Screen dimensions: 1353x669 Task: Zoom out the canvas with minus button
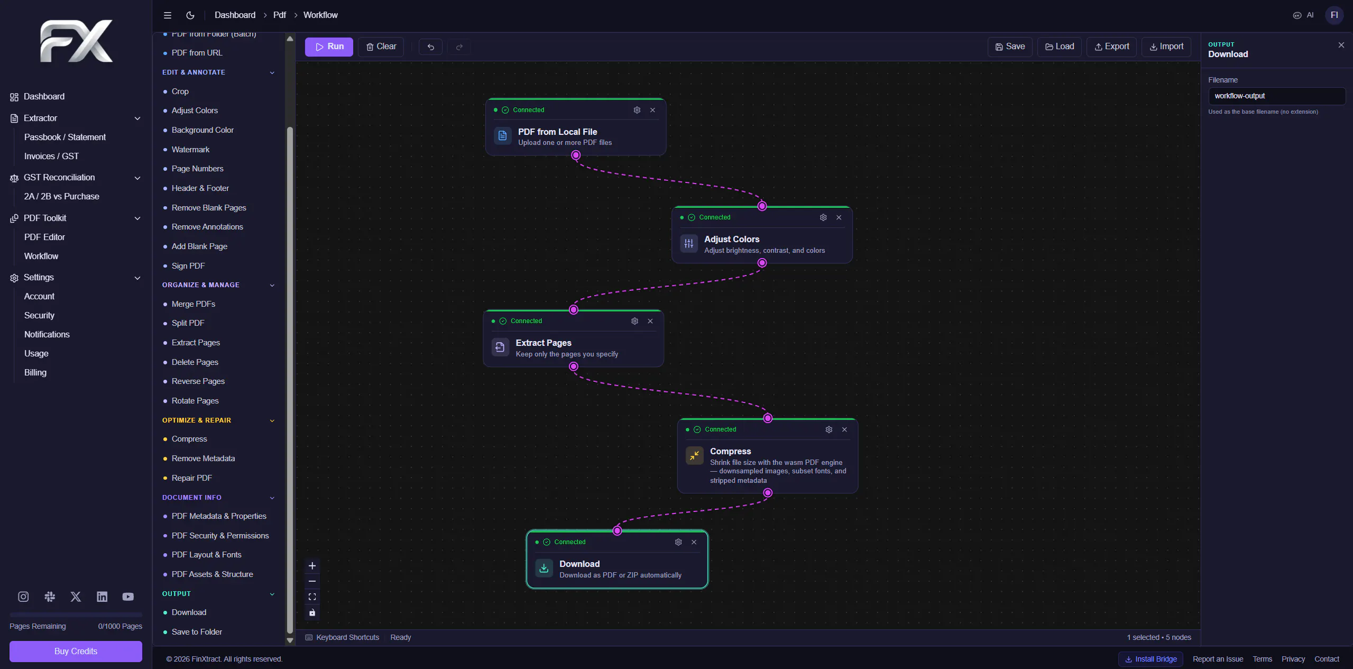(x=312, y=581)
